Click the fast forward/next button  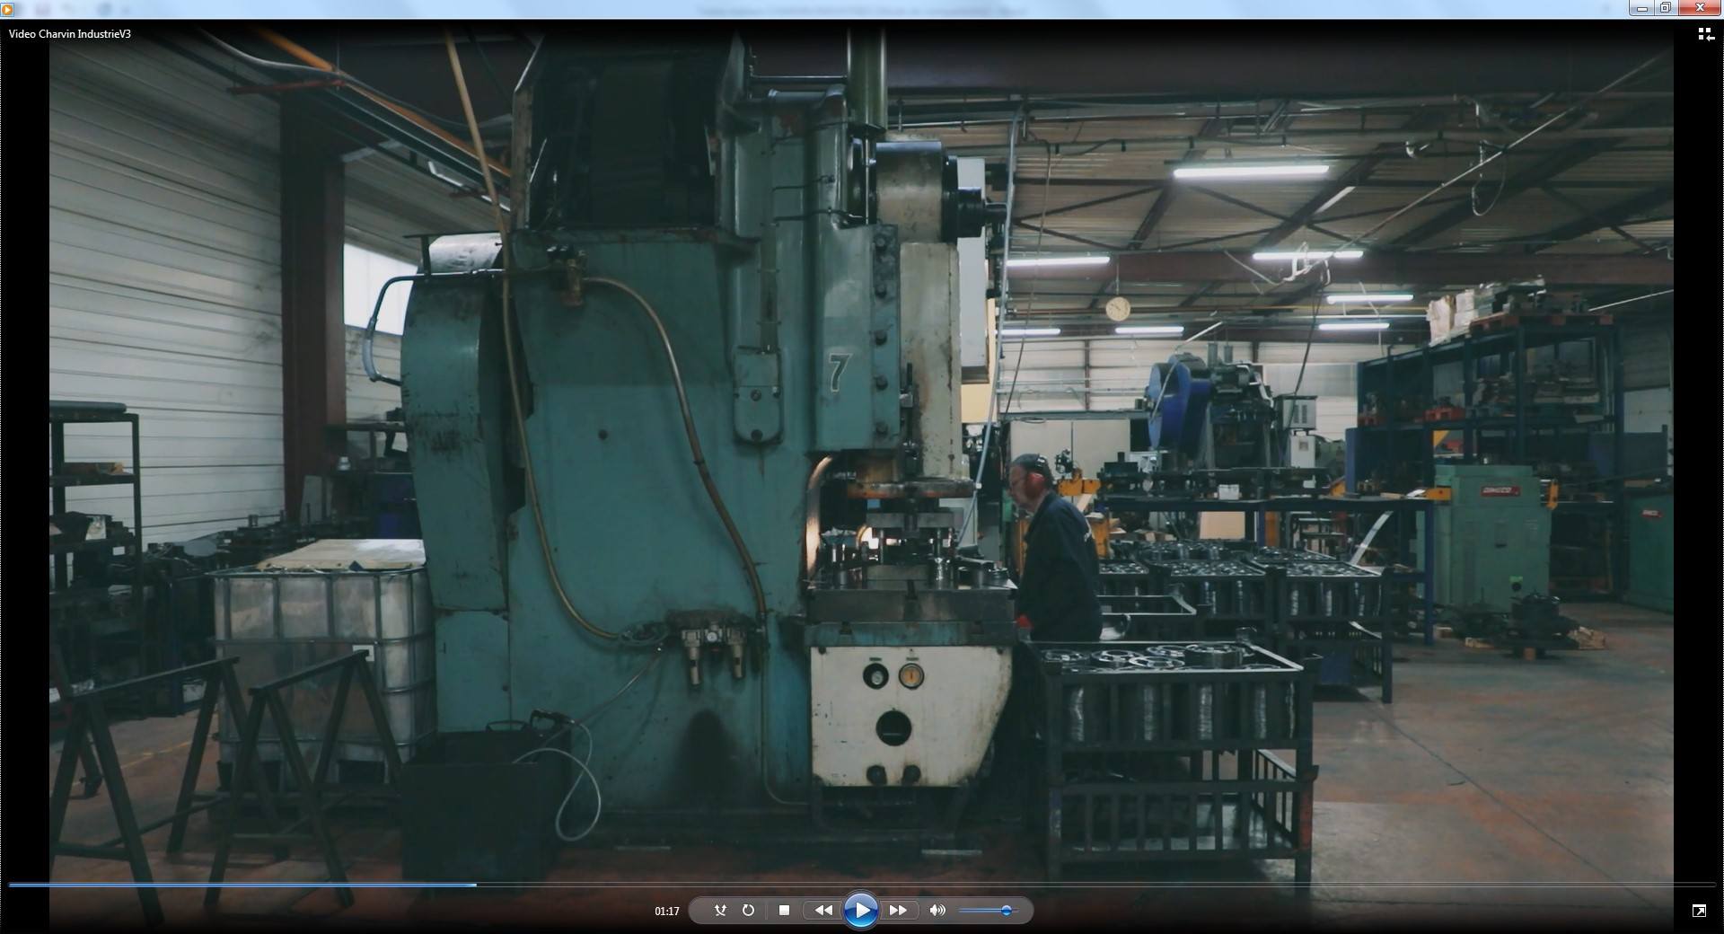pyautogui.click(x=898, y=910)
